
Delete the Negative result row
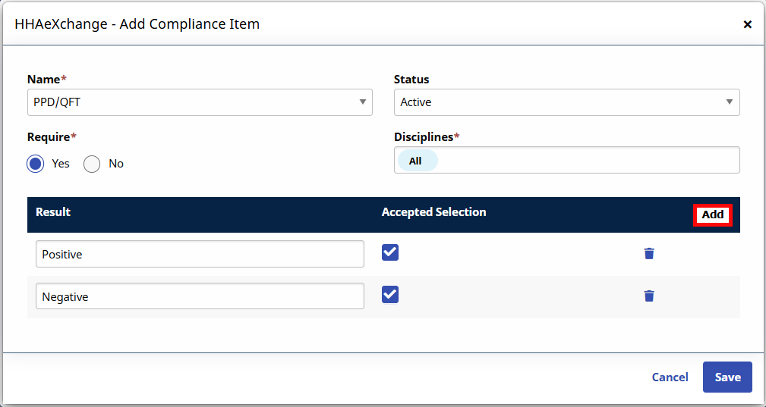tap(648, 296)
